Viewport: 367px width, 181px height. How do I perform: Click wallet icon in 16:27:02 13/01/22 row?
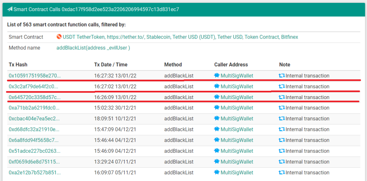(x=217, y=87)
